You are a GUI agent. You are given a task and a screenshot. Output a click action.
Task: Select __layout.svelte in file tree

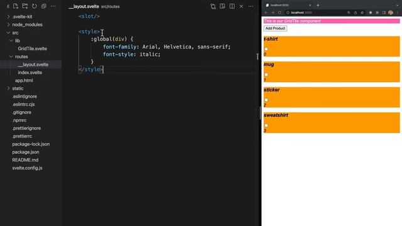33,64
